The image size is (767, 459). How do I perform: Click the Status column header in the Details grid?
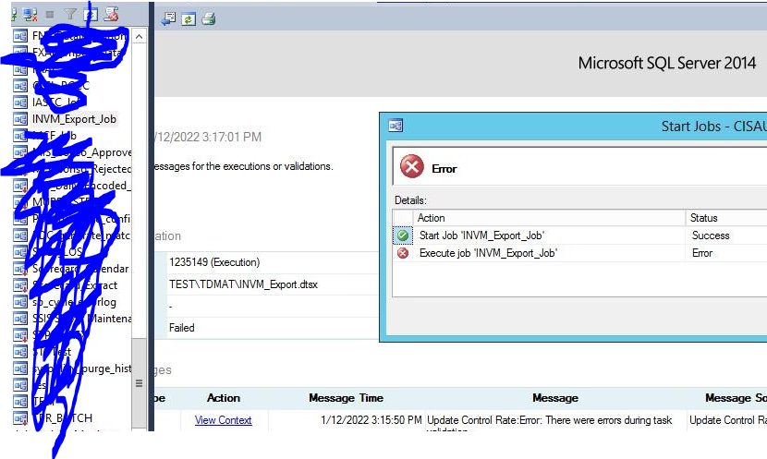726,218
